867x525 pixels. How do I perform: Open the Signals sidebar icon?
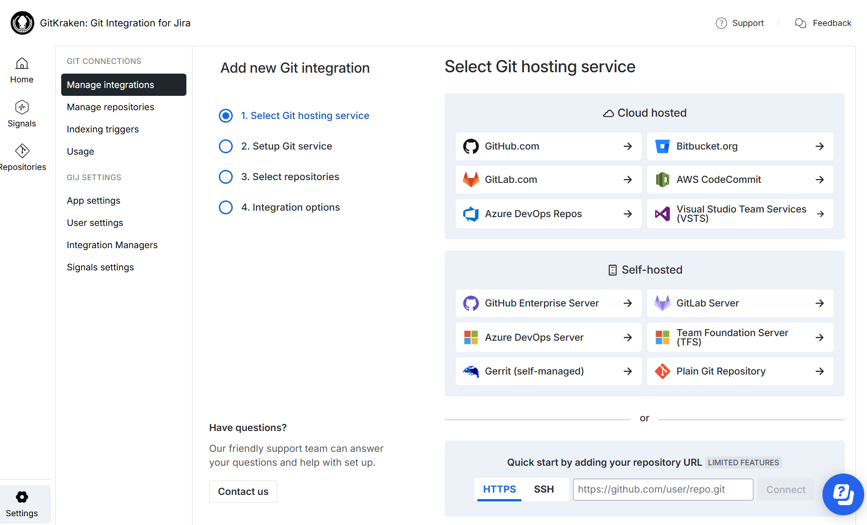pos(22,107)
